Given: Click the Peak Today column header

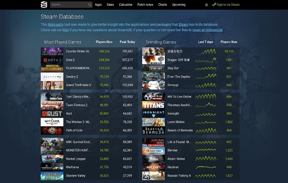Looking at the screenshot, I should tap(127, 42).
